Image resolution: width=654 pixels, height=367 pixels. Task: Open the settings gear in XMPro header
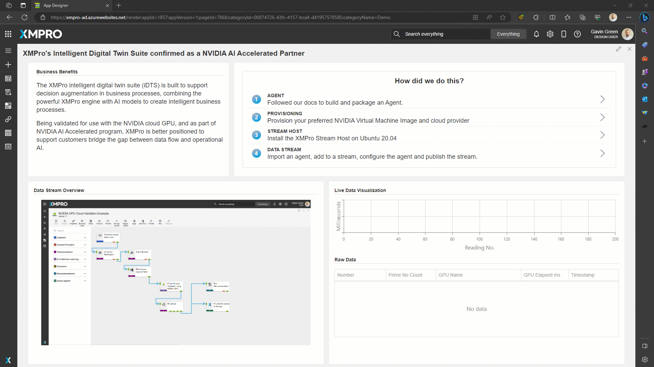[x=550, y=34]
